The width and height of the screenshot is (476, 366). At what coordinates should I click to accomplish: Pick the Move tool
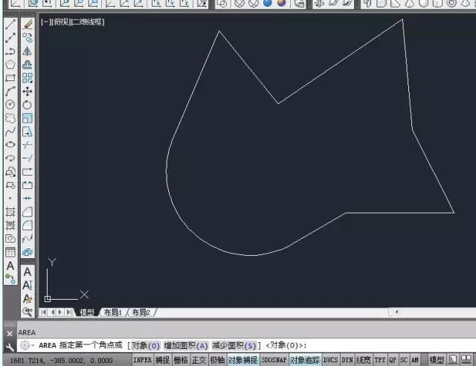(28, 91)
